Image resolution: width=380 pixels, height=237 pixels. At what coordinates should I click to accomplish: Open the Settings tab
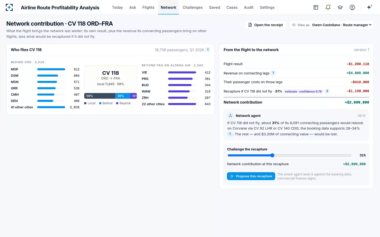[x=267, y=7]
